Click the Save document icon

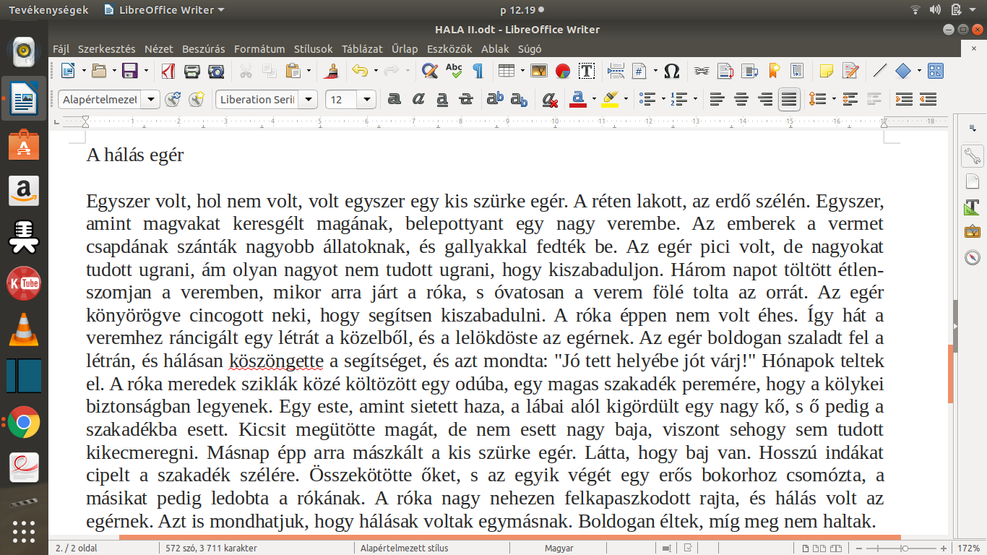pos(129,71)
